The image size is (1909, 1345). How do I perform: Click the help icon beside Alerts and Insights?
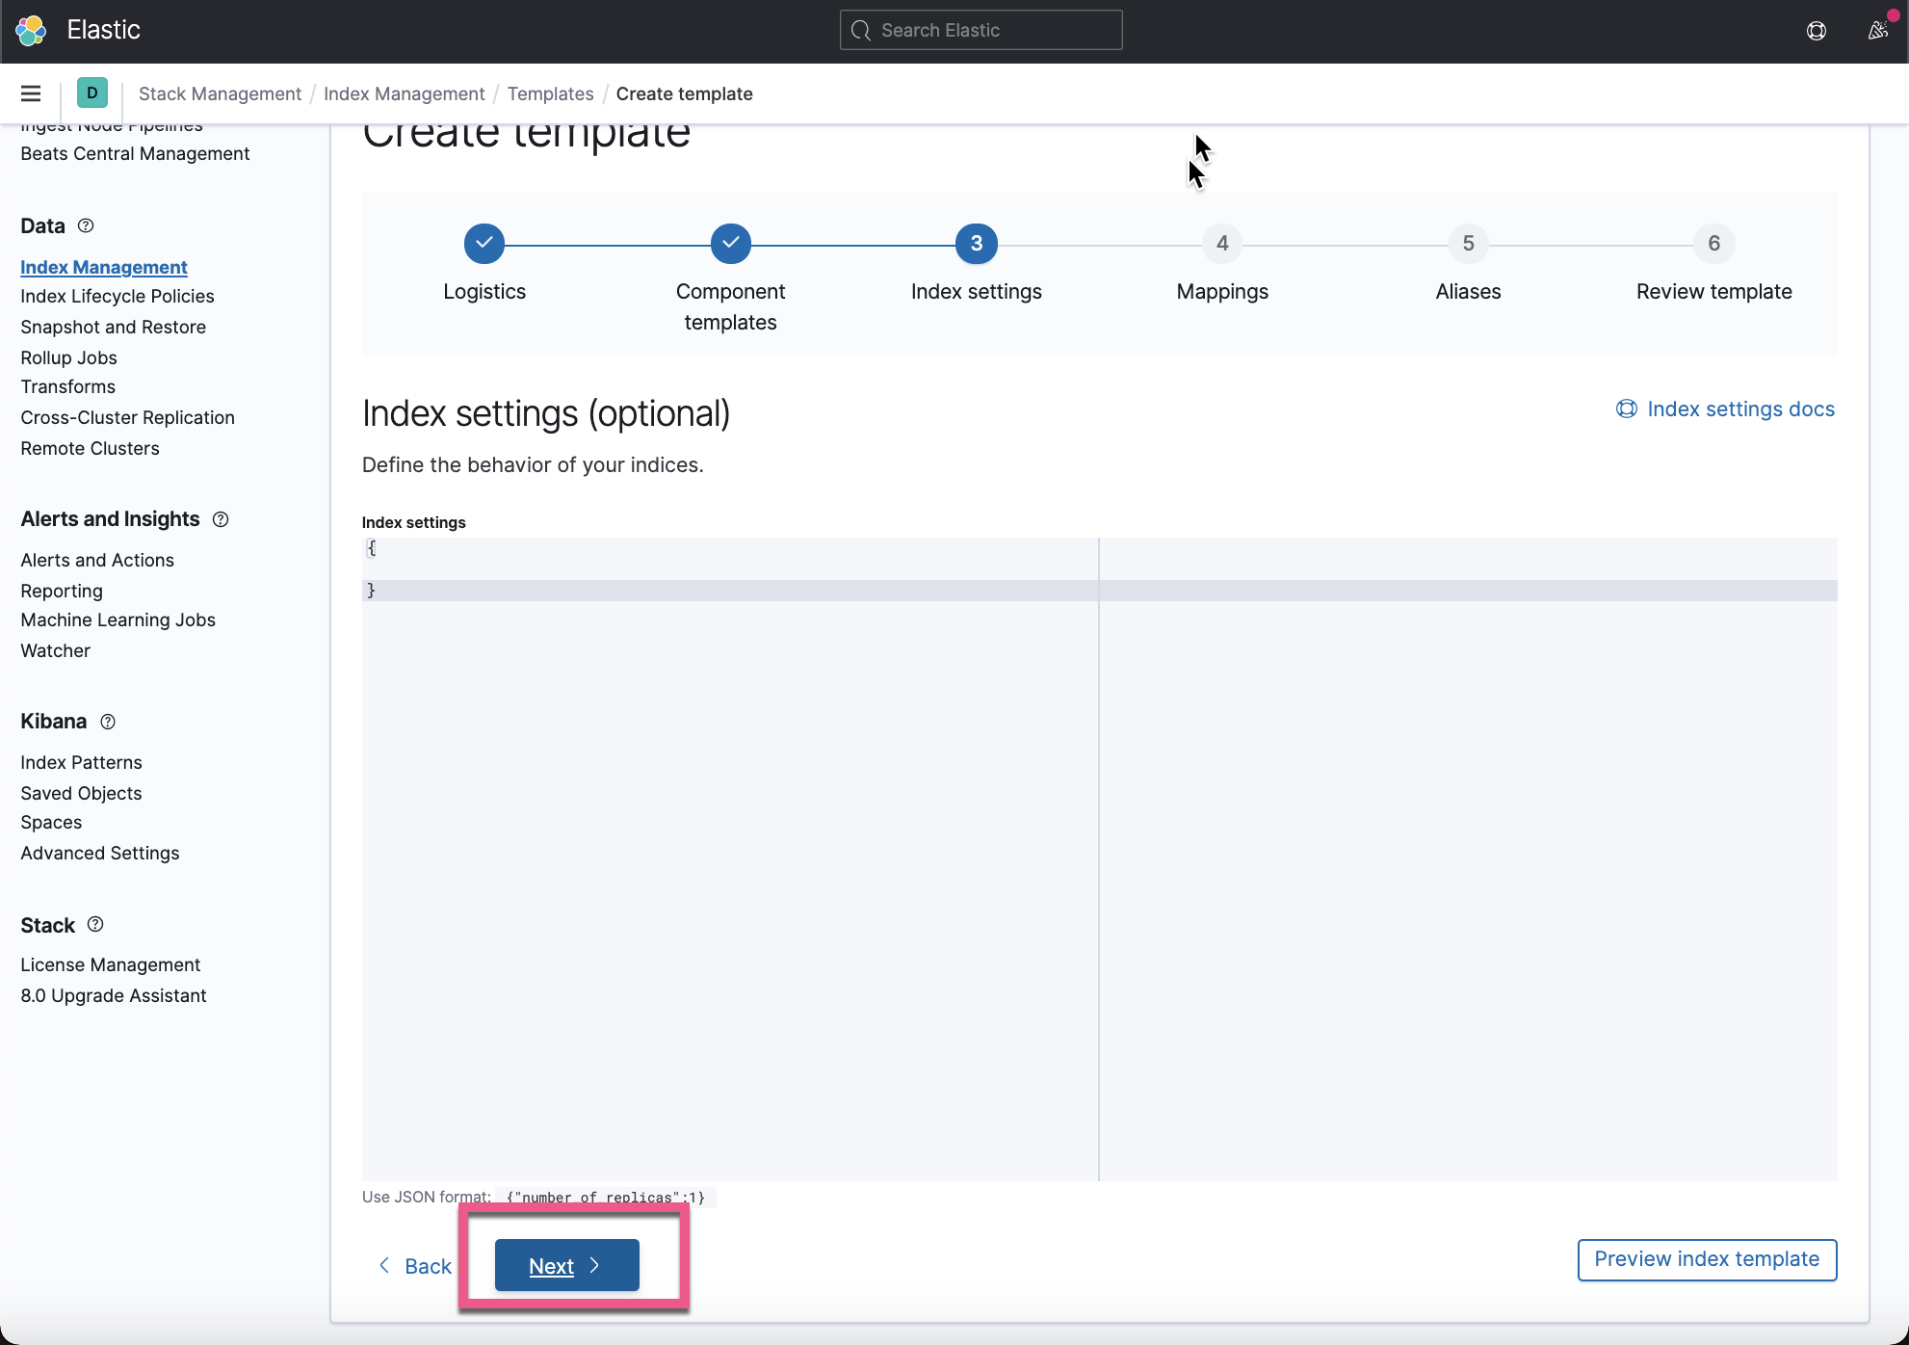tap(220, 519)
